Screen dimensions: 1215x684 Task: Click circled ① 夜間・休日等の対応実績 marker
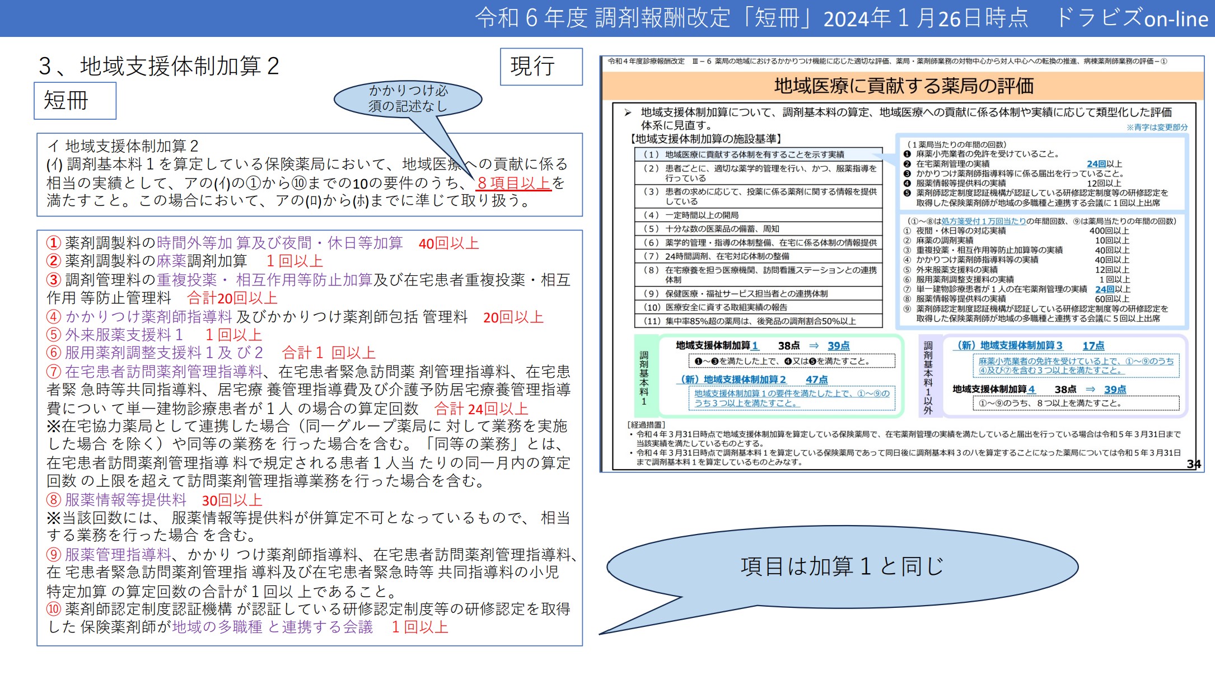click(907, 230)
